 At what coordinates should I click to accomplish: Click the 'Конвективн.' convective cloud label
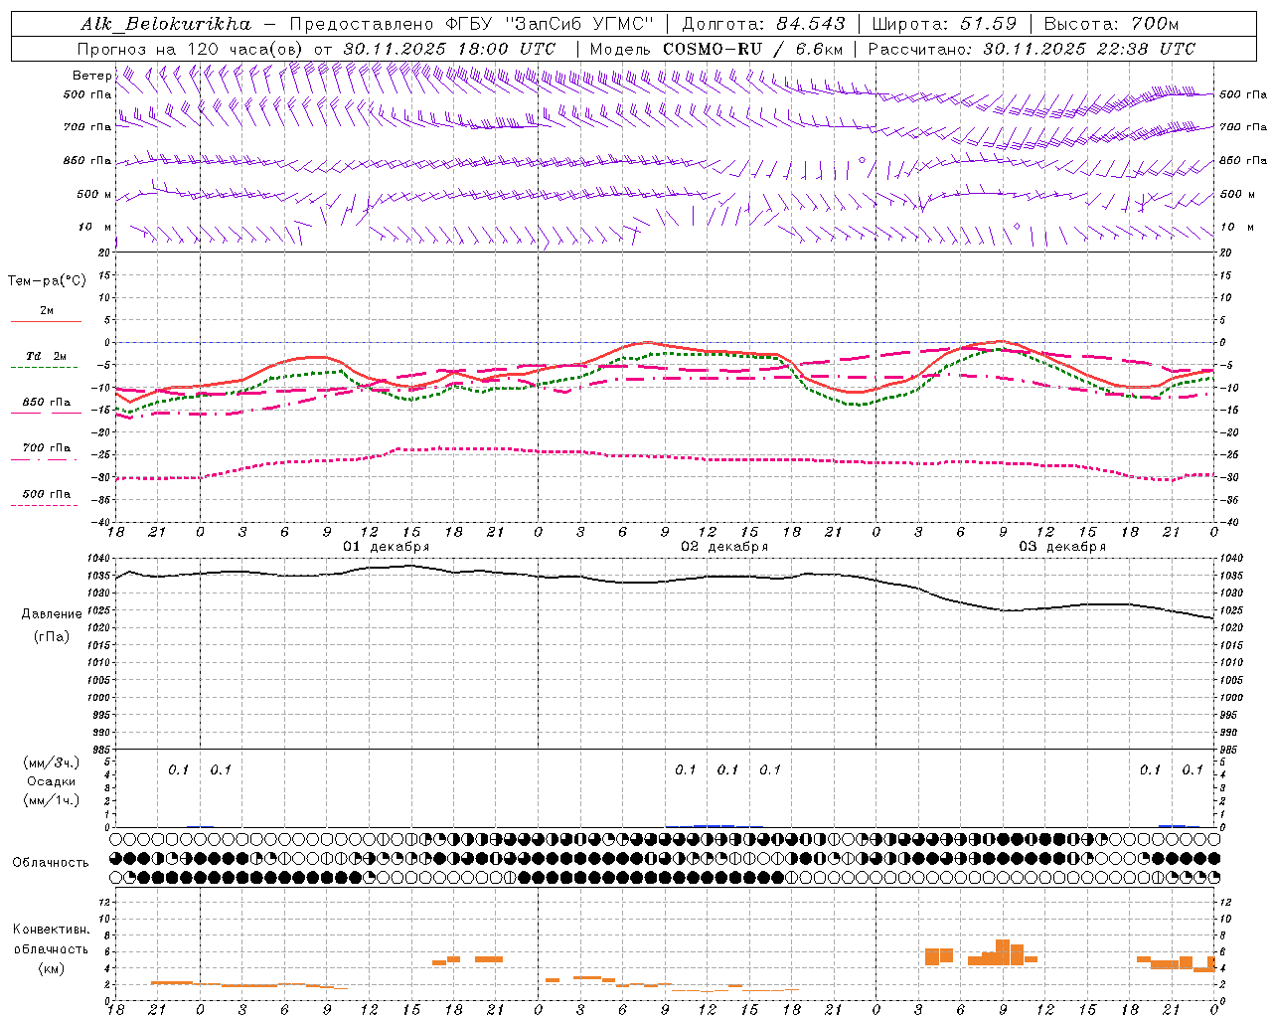pyautogui.click(x=52, y=930)
